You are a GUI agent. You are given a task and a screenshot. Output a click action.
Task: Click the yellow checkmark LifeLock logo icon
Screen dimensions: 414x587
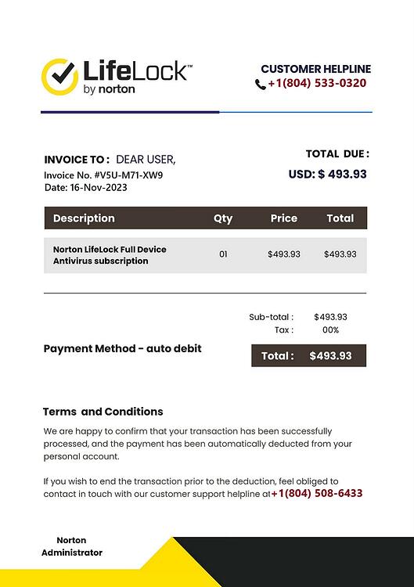click(60, 77)
